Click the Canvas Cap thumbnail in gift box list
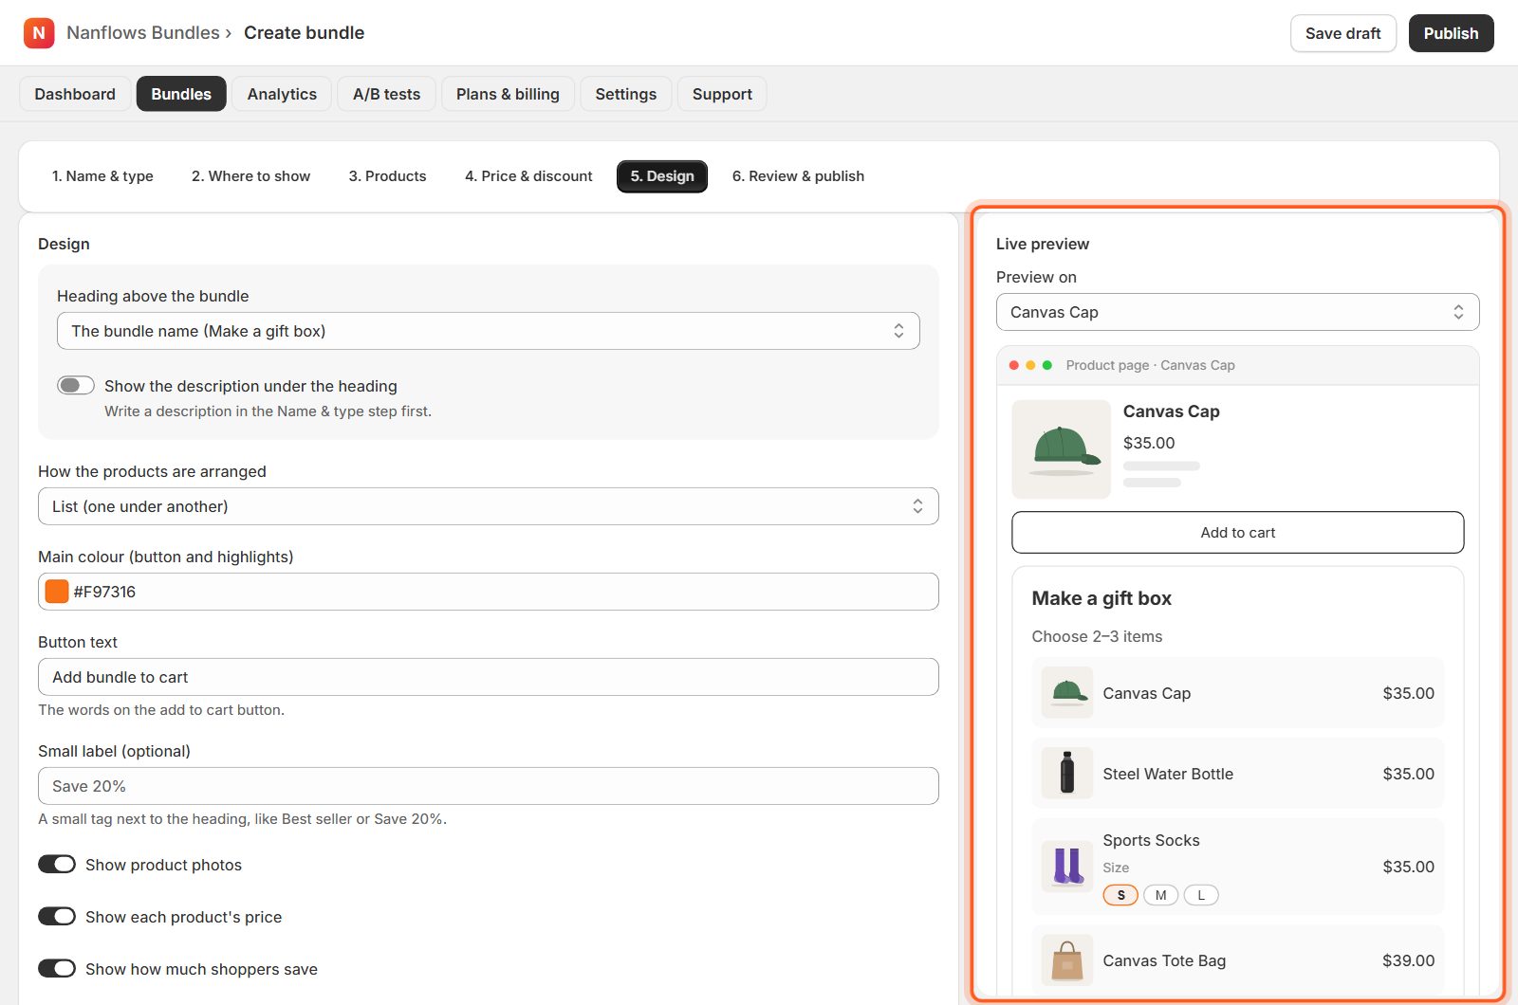This screenshot has height=1005, width=1518. [x=1067, y=693]
